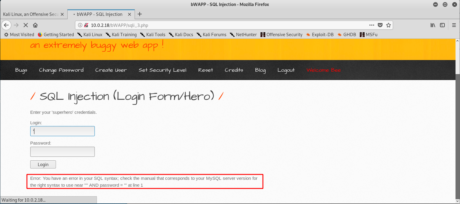
Task: Go to the Firefox home page
Action: (x=35, y=25)
